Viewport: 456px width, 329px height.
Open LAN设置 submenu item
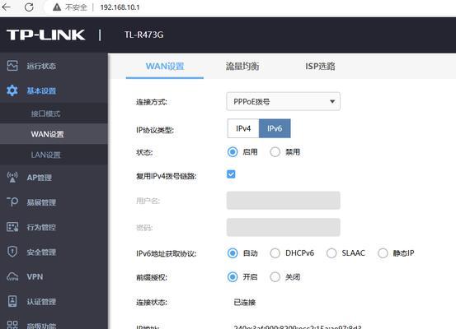pos(54,155)
